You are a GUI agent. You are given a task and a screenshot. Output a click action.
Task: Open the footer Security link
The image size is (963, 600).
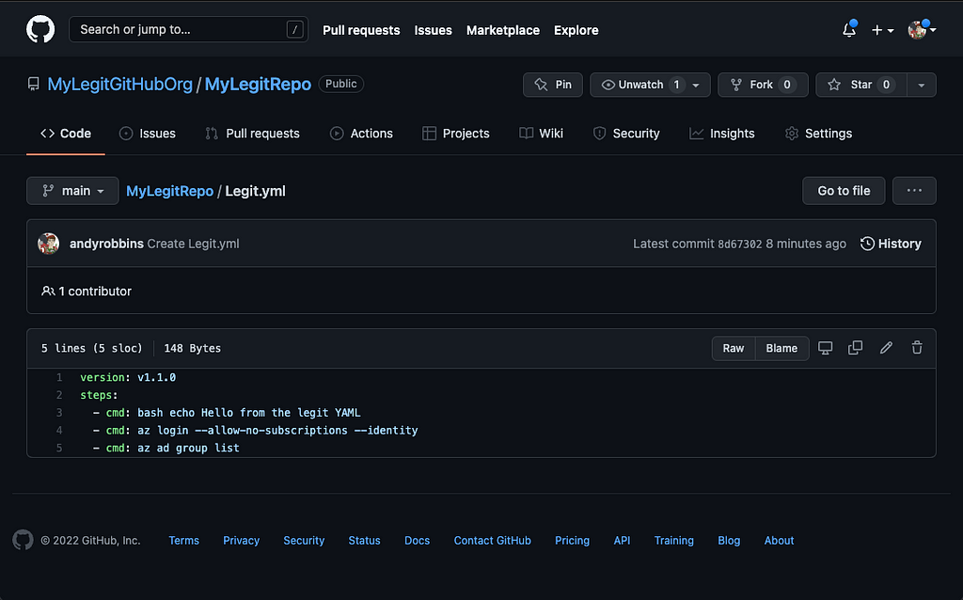coord(304,541)
